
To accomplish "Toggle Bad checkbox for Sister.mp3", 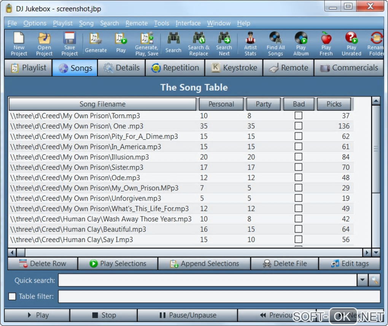I will tap(298, 167).
